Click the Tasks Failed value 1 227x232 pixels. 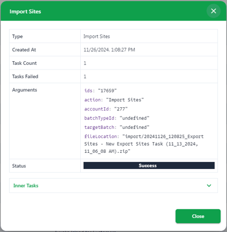pyautogui.click(x=85, y=77)
